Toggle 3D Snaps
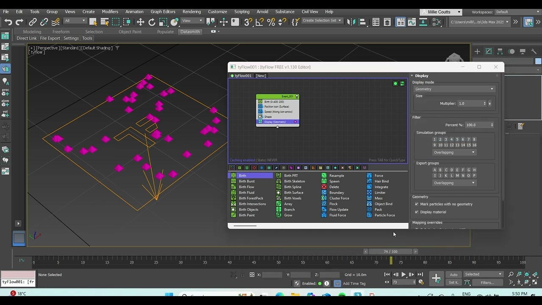The width and height of the screenshot is (542, 305). (x=248, y=22)
